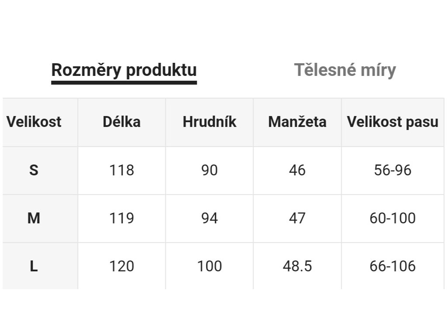Click the chest value 90 cell
This screenshot has width=447, height=335.
click(210, 171)
